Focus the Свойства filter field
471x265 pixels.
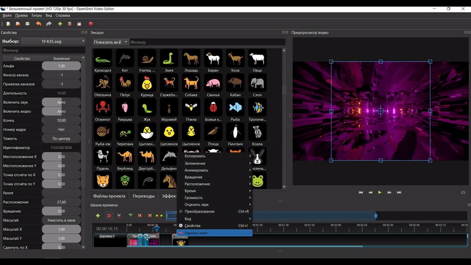[44, 50]
